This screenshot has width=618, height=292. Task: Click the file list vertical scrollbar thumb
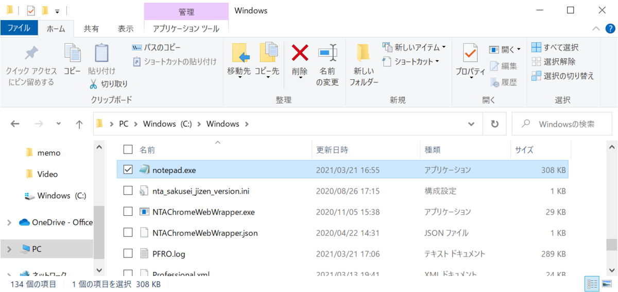coord(611,244)
